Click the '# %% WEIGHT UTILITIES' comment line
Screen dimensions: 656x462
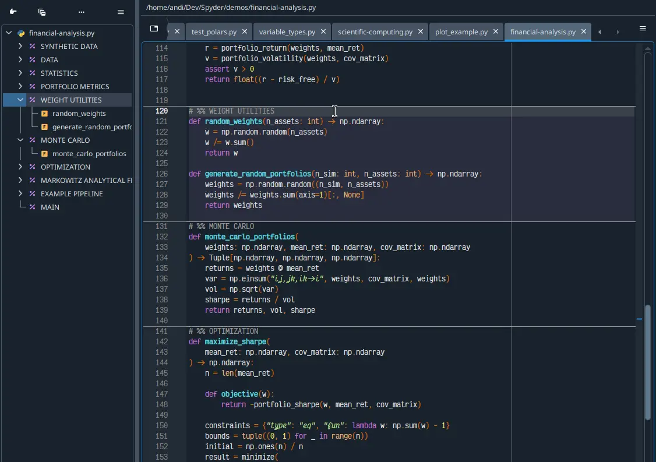[x=231, y=111]
